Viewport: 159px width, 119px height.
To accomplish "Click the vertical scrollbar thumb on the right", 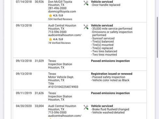I will pyautogui.click(x=157, y=37).
